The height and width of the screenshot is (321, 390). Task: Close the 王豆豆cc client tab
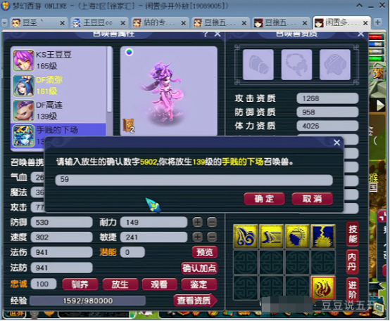[x=123, y=23]
